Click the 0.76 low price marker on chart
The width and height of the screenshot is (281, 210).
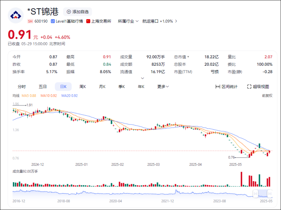click(231, 157)
